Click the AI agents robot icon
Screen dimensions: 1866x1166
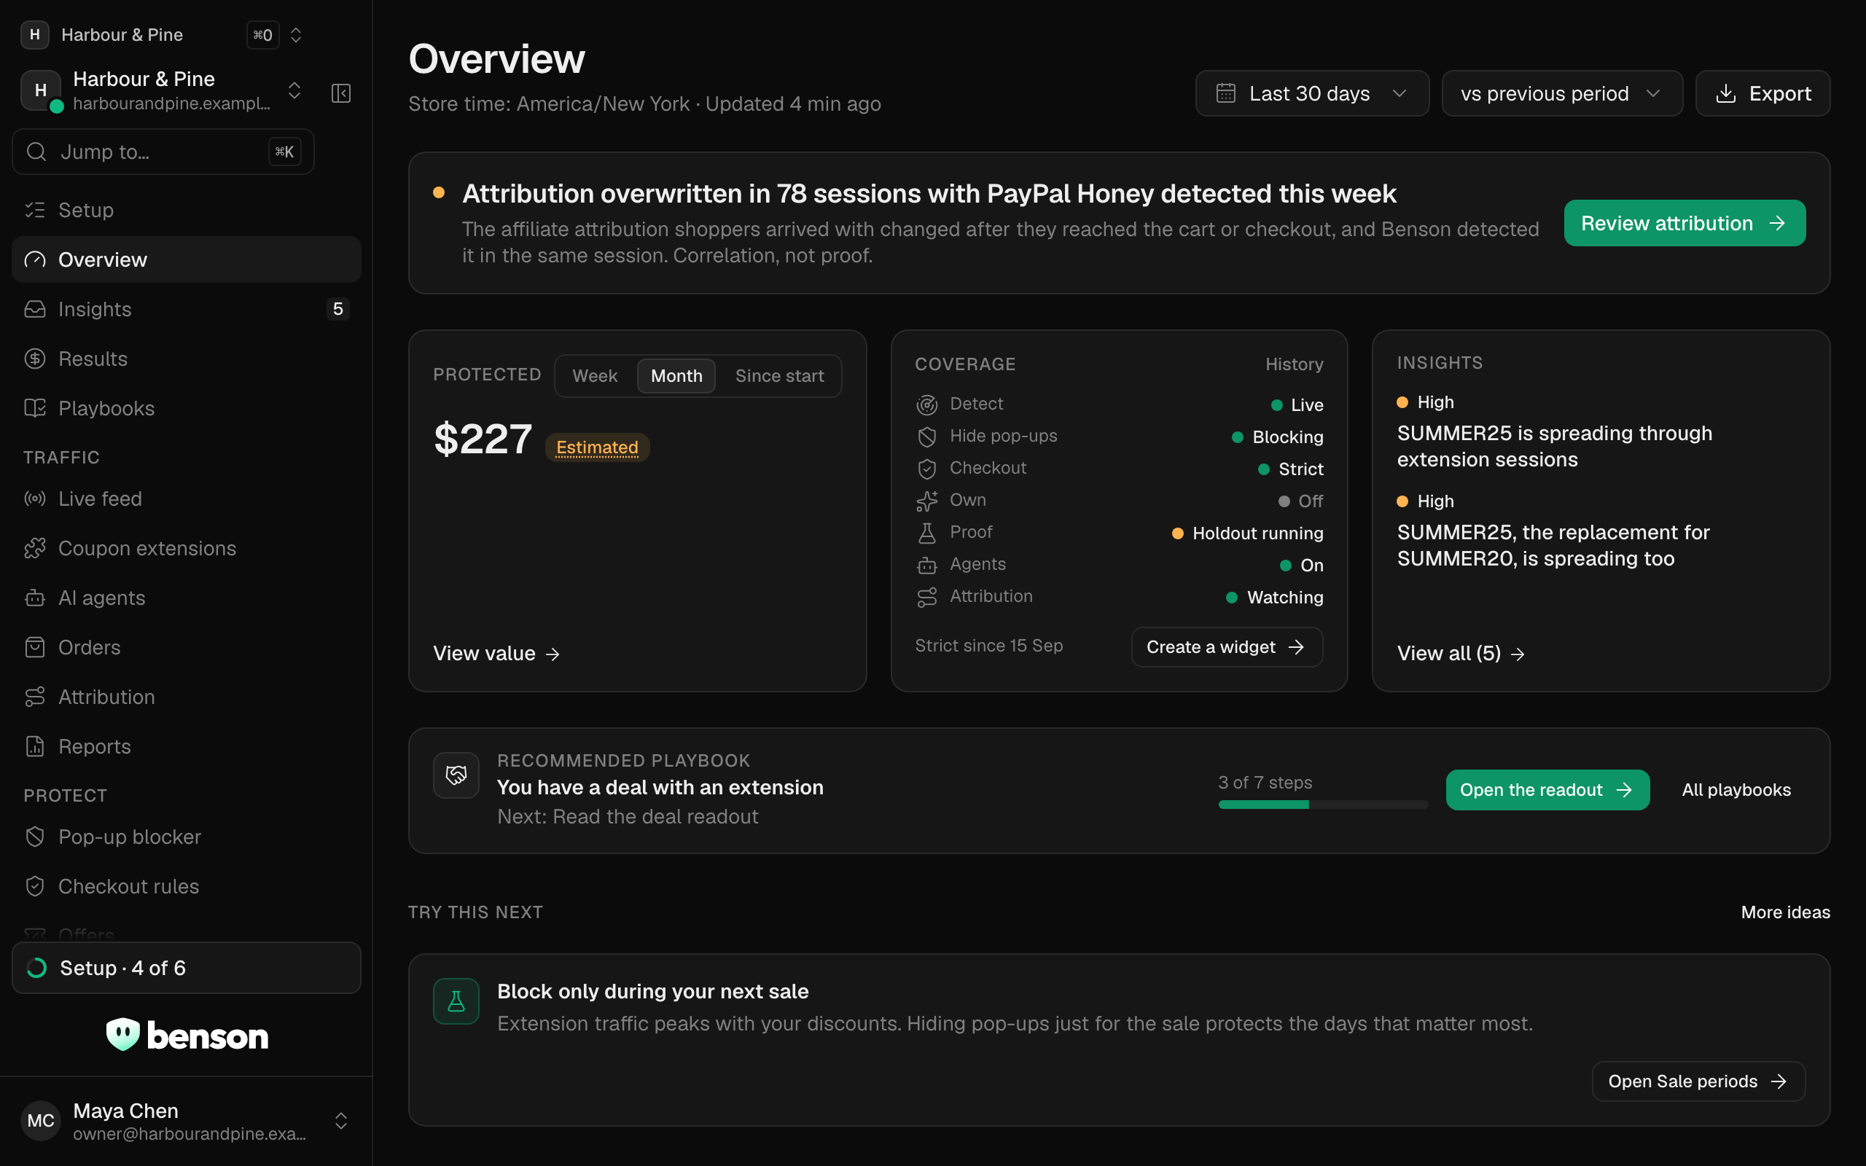(35, 598)
